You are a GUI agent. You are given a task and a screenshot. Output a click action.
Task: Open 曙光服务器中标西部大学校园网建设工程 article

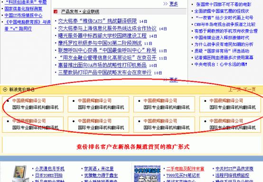tap(102, 36)
